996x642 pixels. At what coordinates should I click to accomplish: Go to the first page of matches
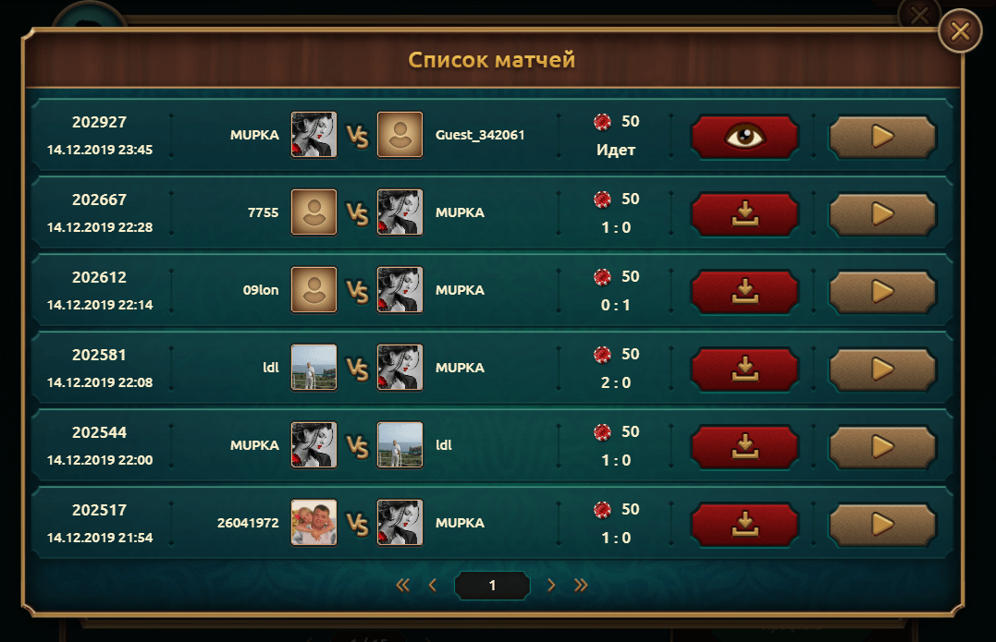(x=402, y=585)
